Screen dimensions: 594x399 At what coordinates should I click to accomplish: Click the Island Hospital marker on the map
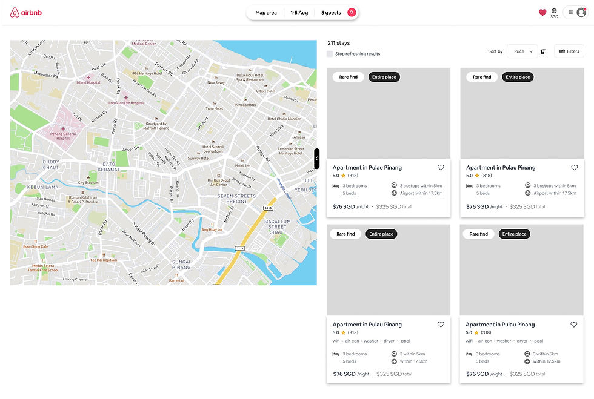(x=88, y=77)
